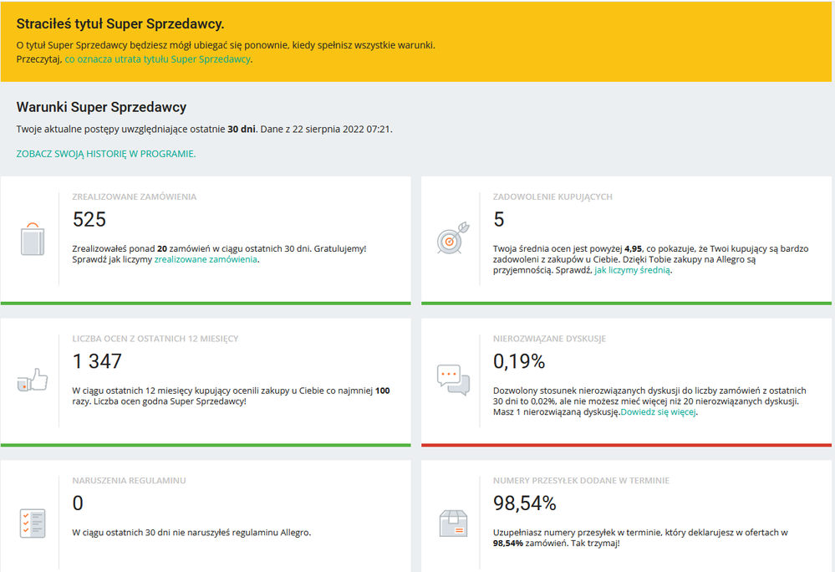Click the large on-time tracking value 98,54%
Screen dimensions: 835x572
coord(525,503)
